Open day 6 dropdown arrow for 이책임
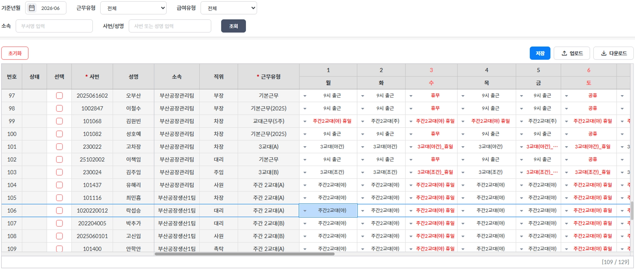This screenshot has width=635, height=269. point(566,160)
